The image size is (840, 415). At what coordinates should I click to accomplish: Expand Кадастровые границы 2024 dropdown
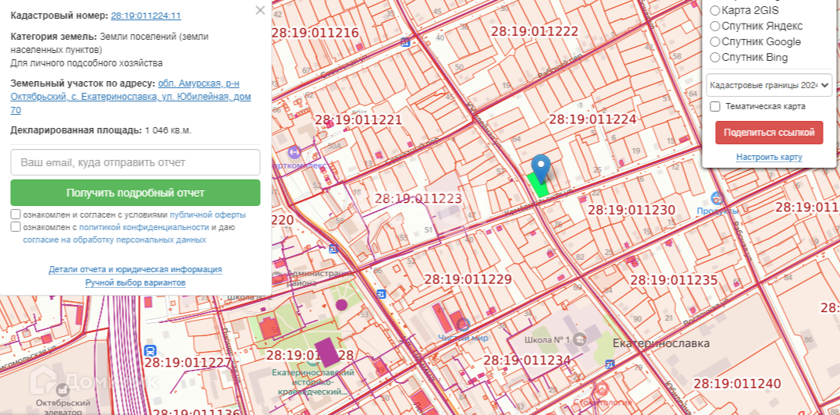coord(769,85)
